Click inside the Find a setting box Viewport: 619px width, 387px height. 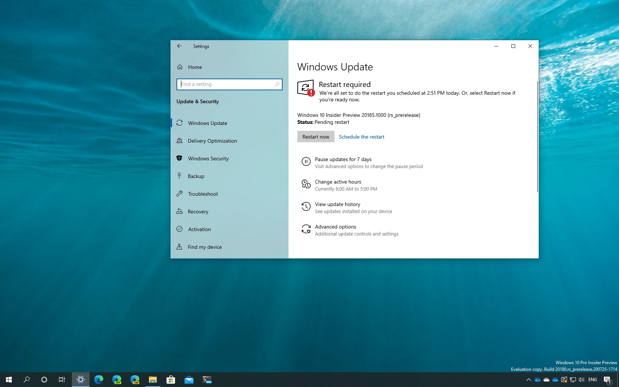(x=229, y=84)
